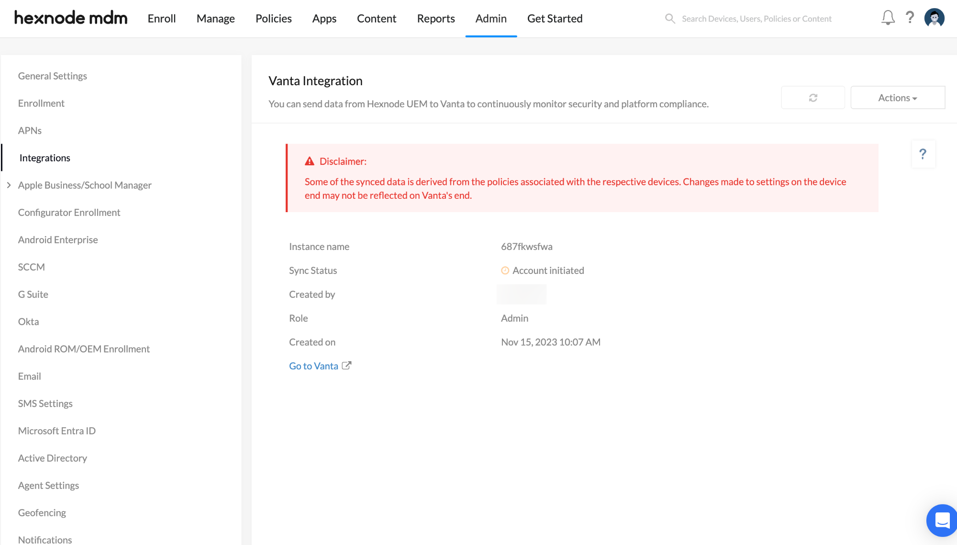Click the search magnifier icon

point(670,18)
